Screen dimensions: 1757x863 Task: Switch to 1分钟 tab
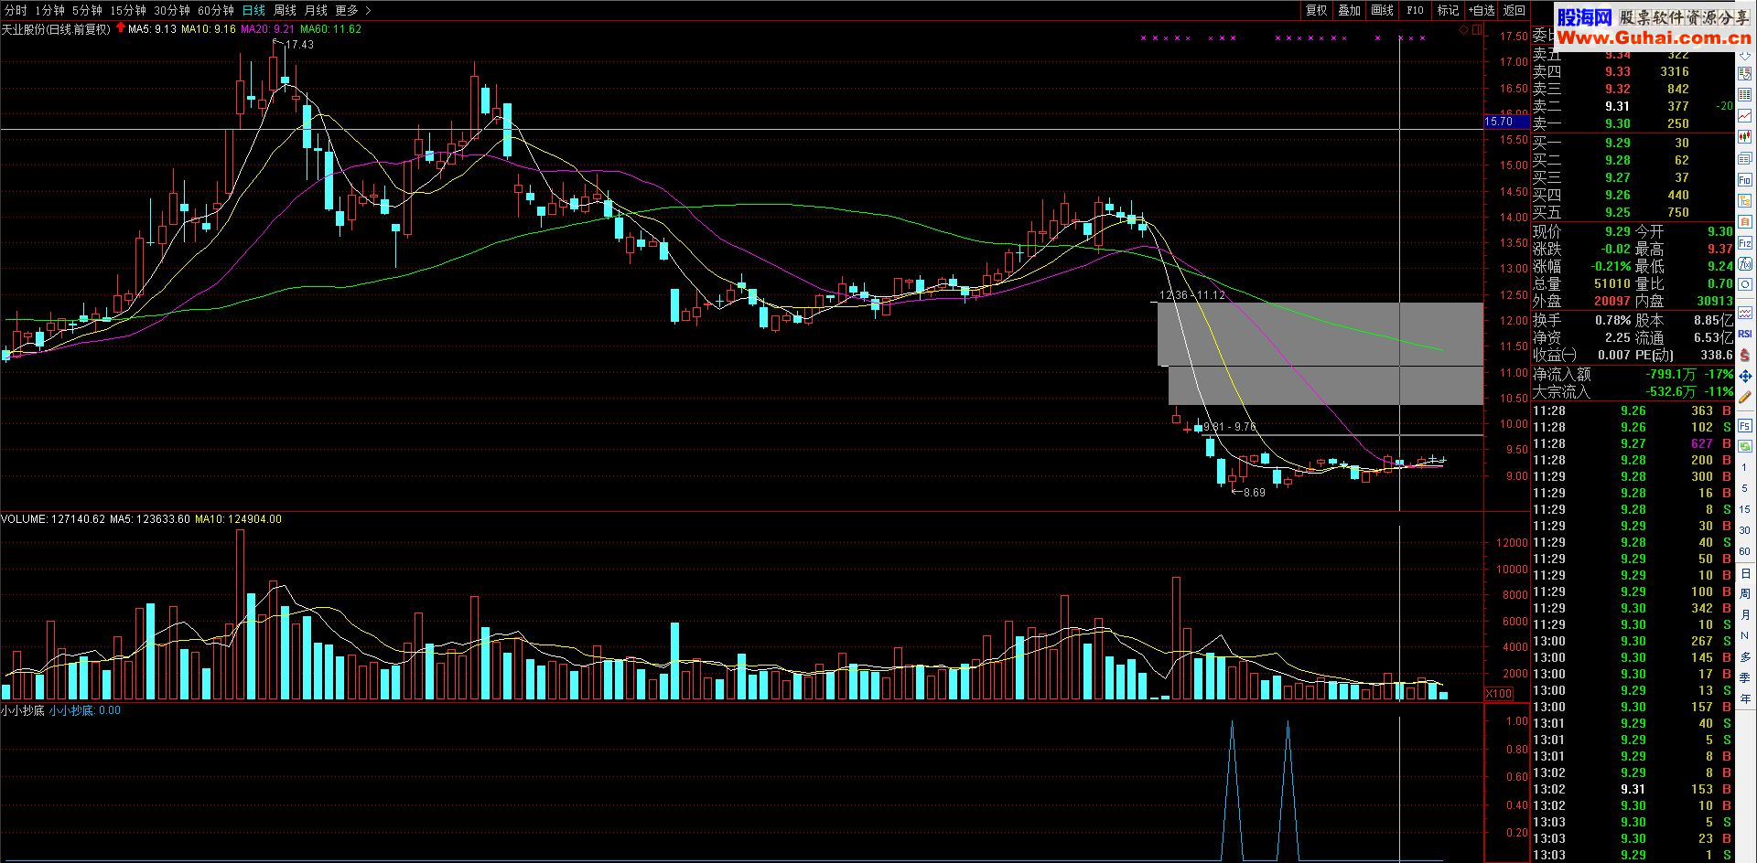pyautogui.click(x=50, y=10)
